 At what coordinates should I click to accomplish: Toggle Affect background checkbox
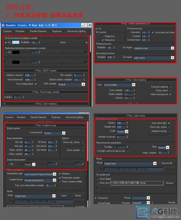tap(170, 94)
